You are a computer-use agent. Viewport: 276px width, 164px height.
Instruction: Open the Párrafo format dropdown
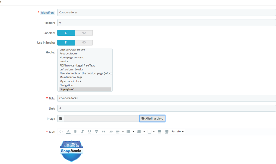pos(178,132)
